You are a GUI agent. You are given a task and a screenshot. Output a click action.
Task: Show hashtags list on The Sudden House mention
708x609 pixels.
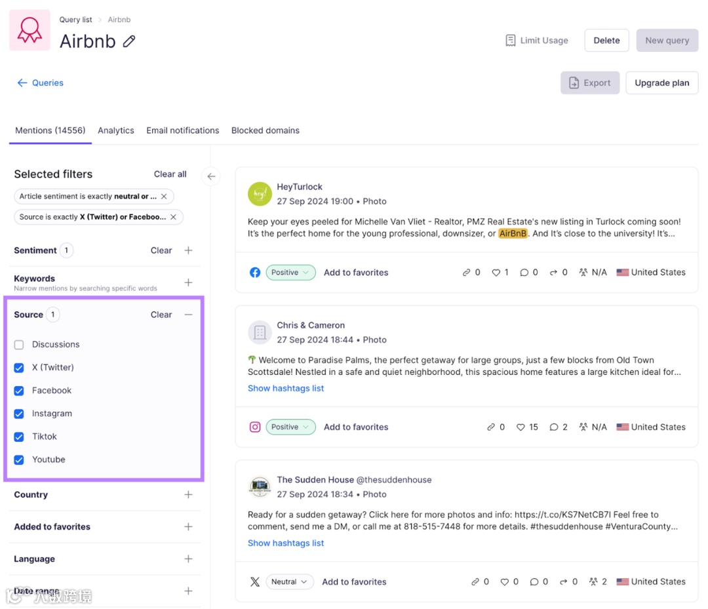286,543
